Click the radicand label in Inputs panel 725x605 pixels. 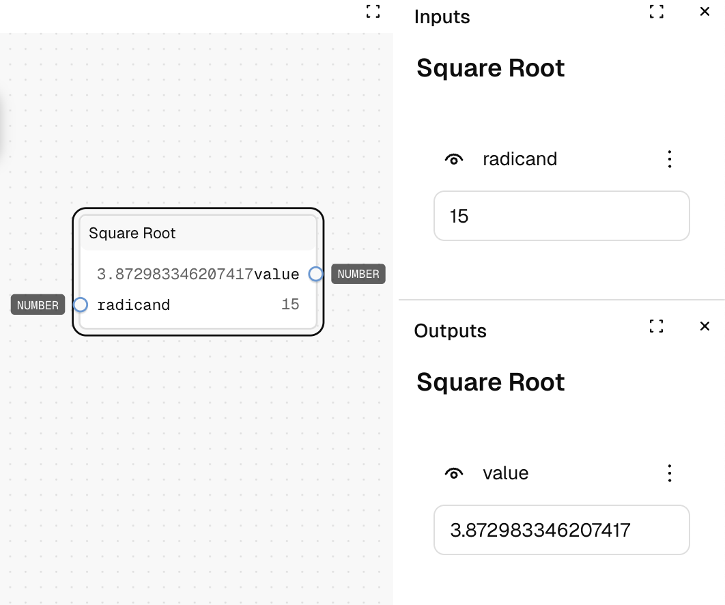pos(520,159)
